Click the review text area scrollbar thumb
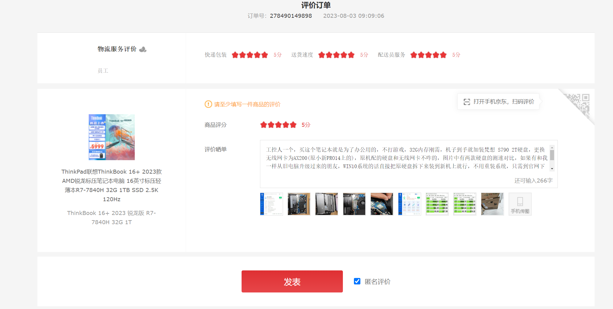This screenshot has height=309, width=613. [552, 155]
